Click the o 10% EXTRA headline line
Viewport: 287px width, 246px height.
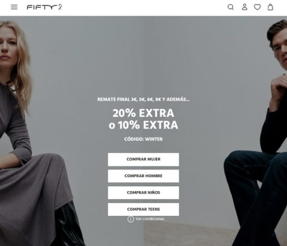(143, 125)
